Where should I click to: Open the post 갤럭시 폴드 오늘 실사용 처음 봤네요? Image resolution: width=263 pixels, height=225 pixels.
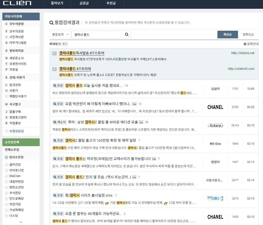tap(94, 86)
